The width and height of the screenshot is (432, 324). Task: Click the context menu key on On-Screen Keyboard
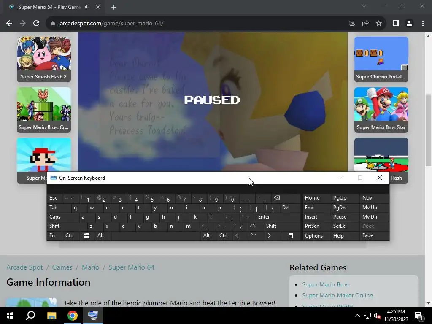pyautogui.click(x=291, y=236)
